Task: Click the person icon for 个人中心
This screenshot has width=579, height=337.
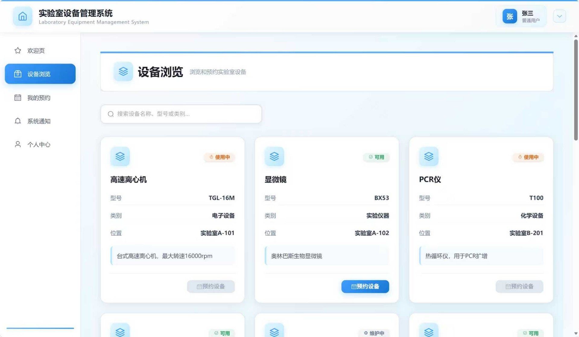Action: (x=18, y=145)
